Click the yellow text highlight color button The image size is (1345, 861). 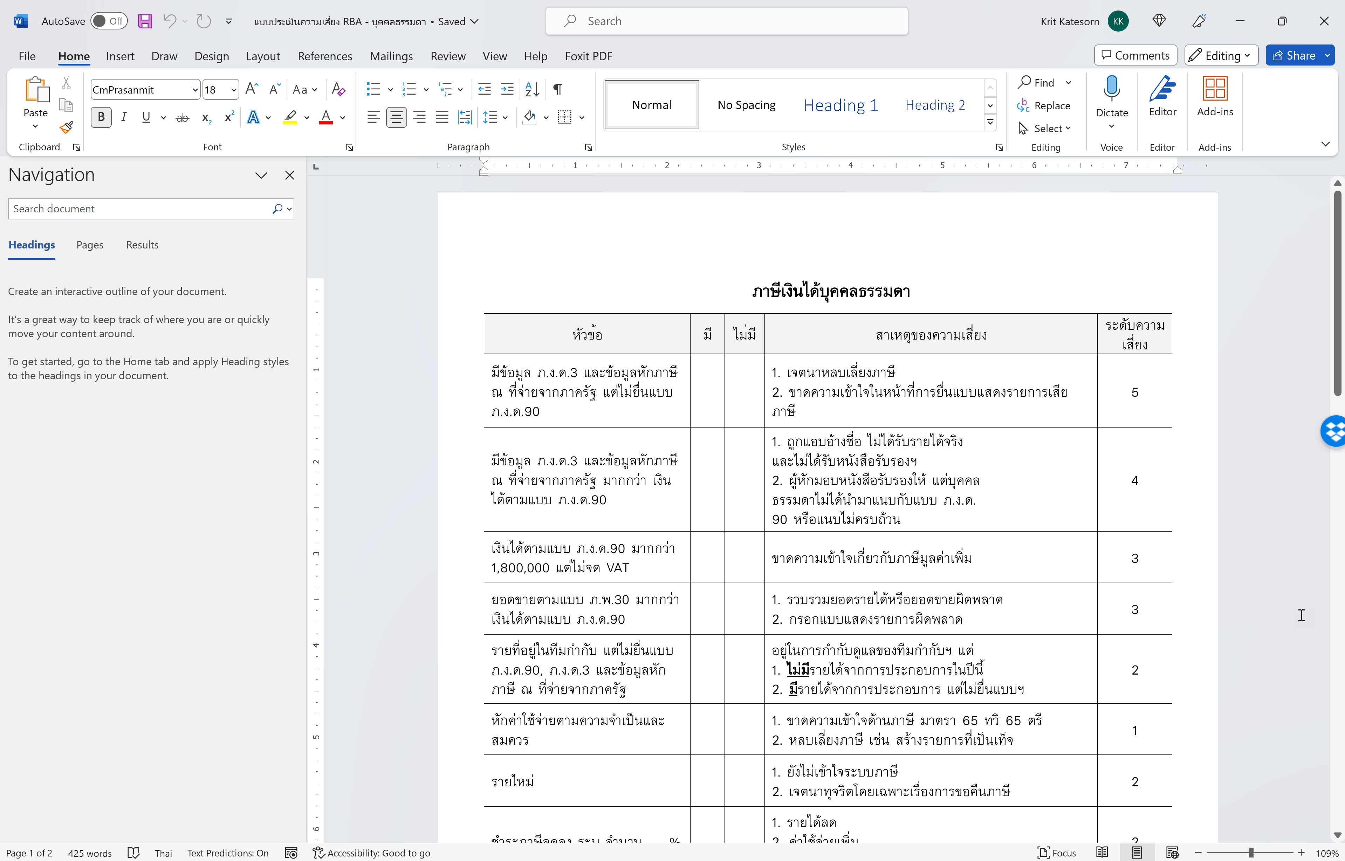[290, 117]
